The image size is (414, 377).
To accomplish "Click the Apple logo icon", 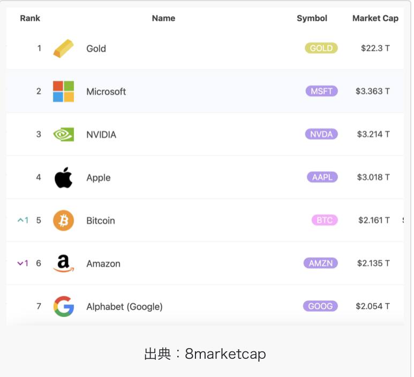I will (63, 177).
